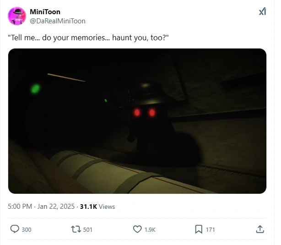View the 31.1K Views analytics

pyautogui.click(x=97, y=207)
